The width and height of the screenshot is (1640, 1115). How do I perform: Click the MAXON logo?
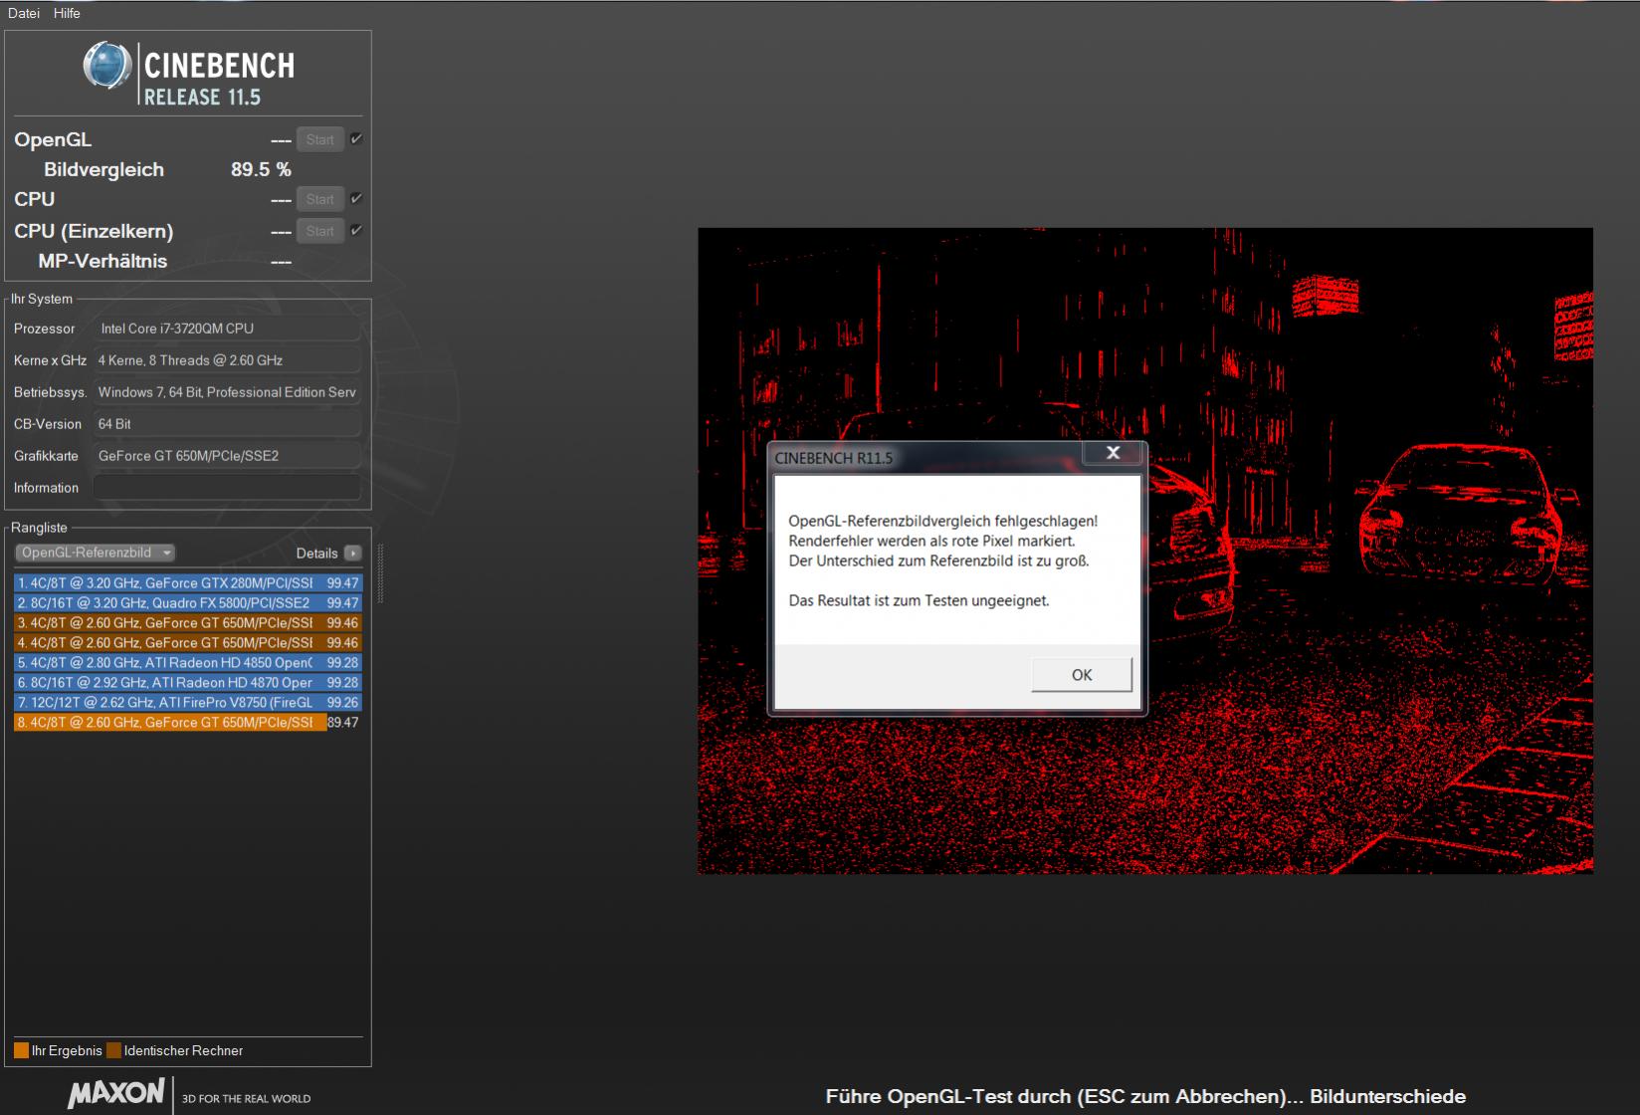115,1093
